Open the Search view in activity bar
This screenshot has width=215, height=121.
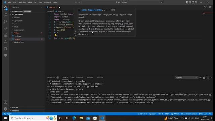click(x=5, y=15)
